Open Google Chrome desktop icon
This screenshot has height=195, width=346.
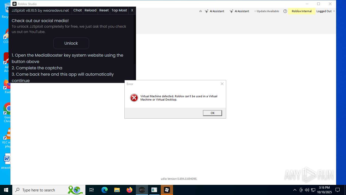(x=7, y=112)
